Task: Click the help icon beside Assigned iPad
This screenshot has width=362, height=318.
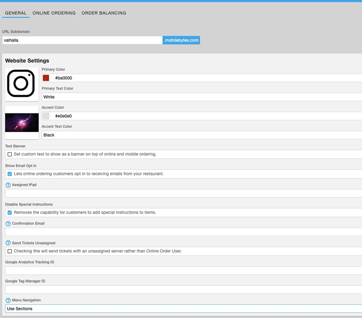Action: click(8, 185)
